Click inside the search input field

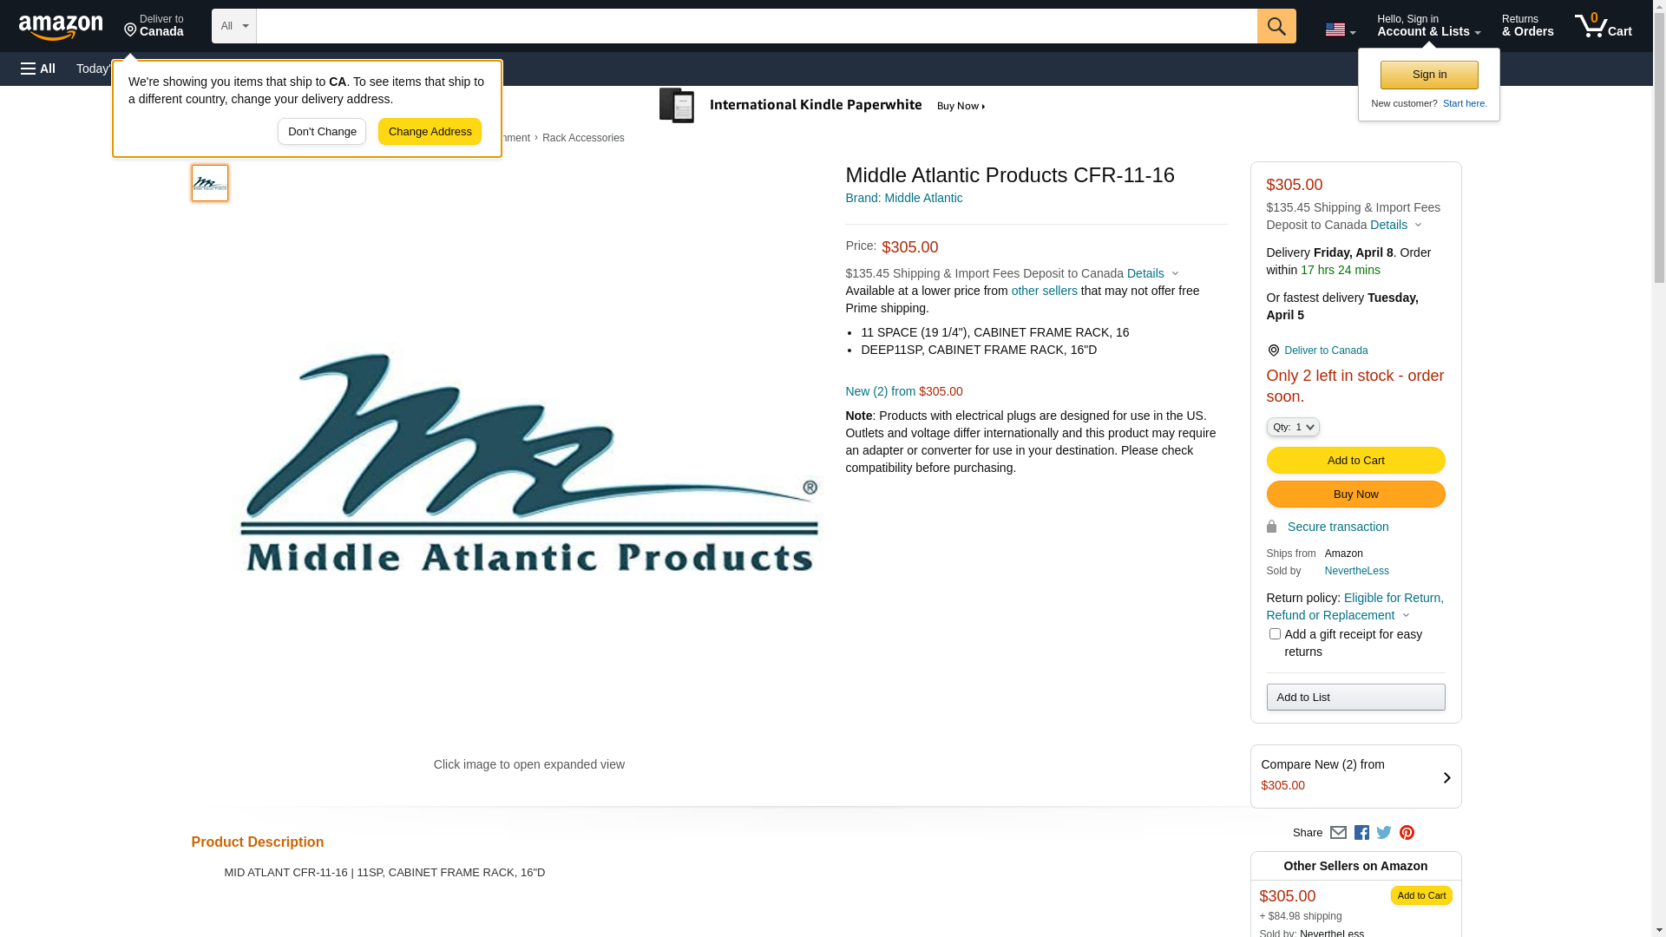pos(755,26)
